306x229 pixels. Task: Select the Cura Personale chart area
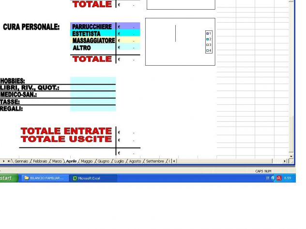[180, 42]
